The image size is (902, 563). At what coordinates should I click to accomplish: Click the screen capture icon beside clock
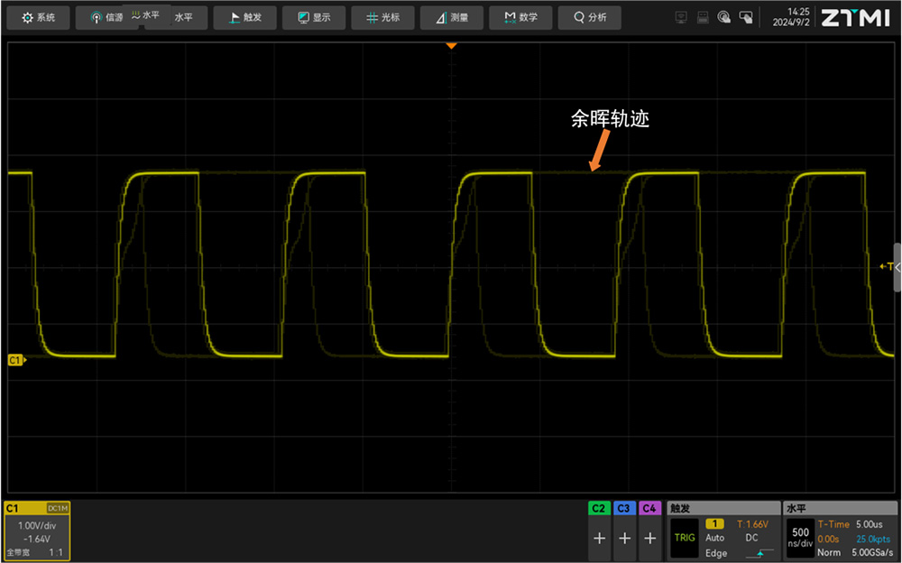click(746, 17)
